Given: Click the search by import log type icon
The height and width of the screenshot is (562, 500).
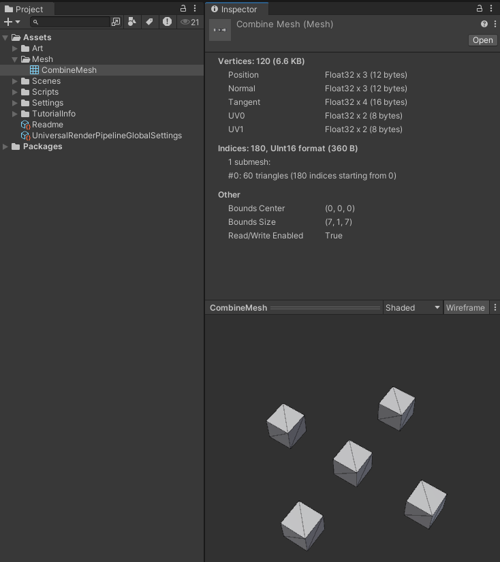Looking at the screenshot, I should [x=167, y=22].
